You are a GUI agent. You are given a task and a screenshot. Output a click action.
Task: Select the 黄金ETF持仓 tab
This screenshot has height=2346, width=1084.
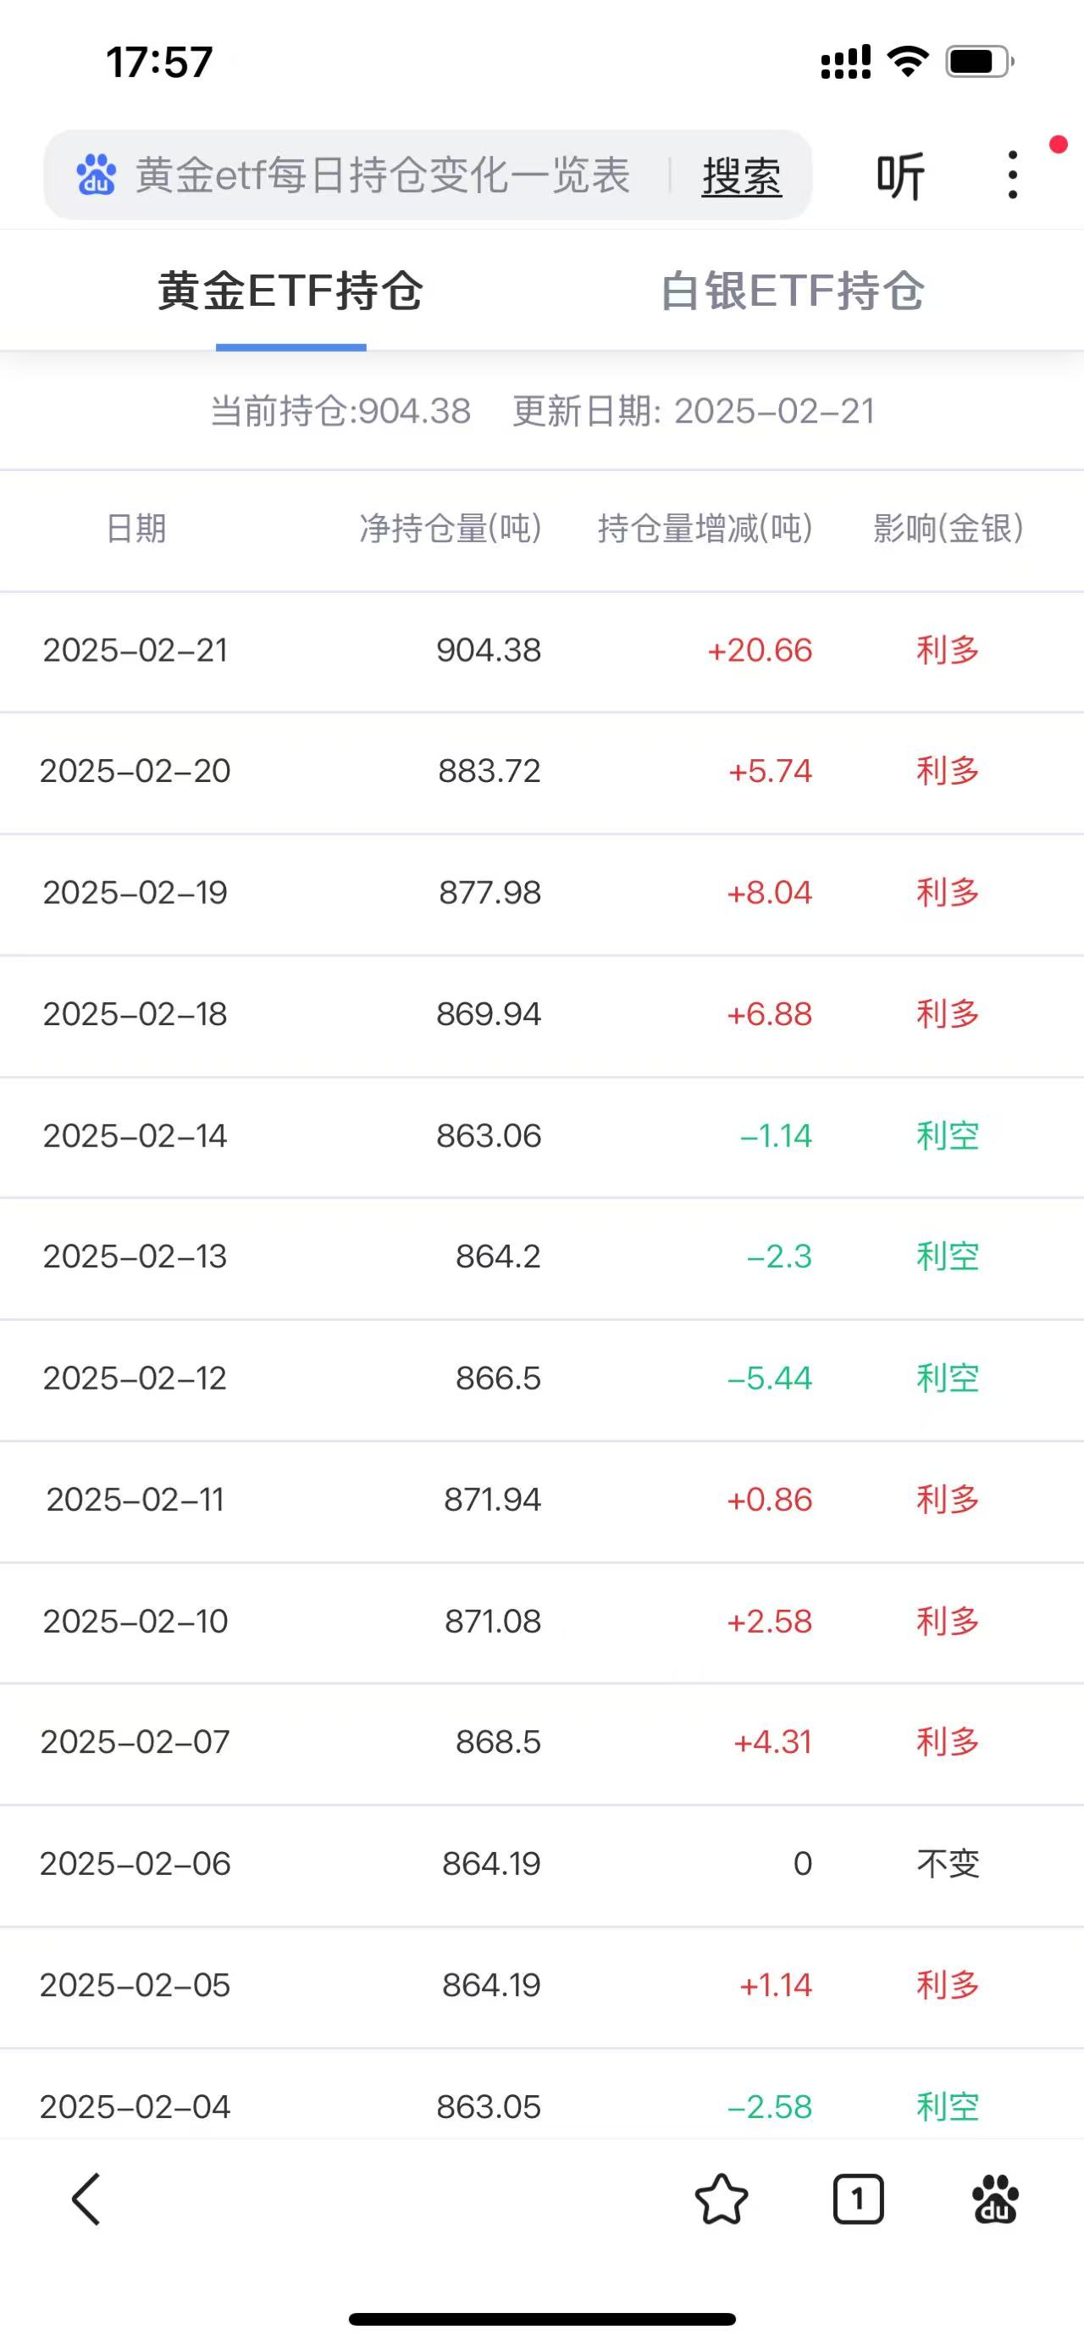(x=290, y=291)
